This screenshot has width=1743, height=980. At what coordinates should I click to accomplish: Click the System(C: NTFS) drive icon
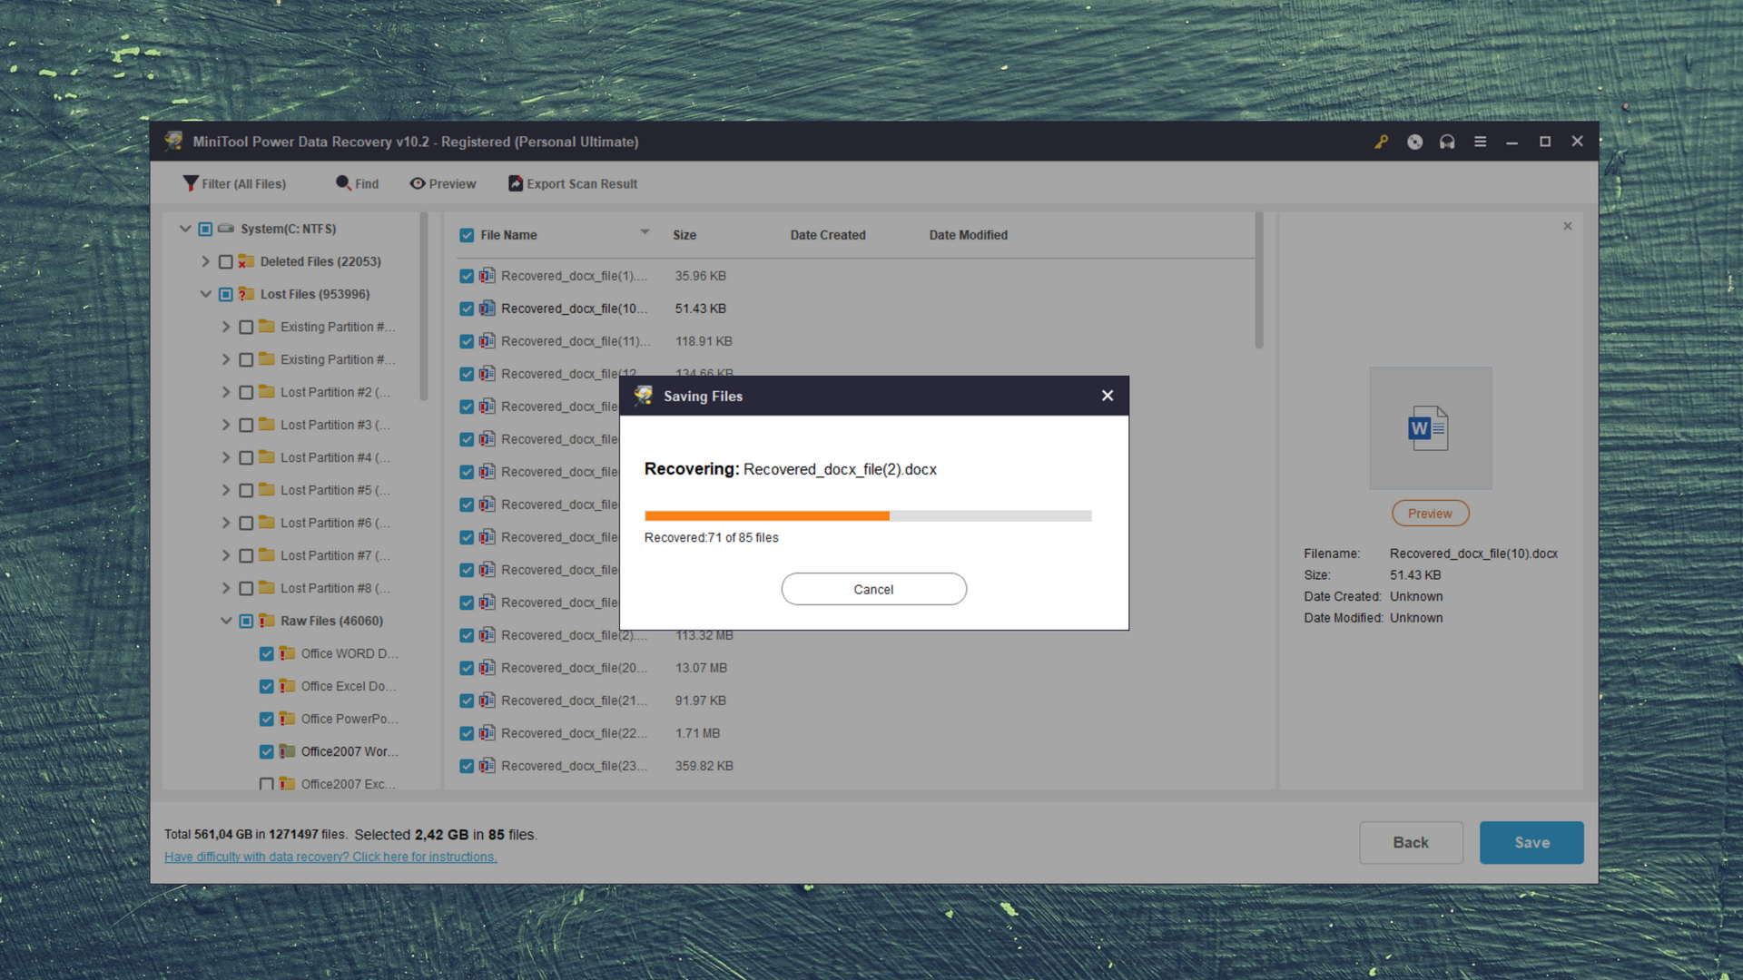coord(226,229)
